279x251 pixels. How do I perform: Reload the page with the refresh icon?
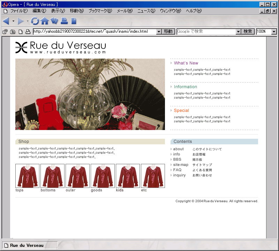(x=35, y=21)
